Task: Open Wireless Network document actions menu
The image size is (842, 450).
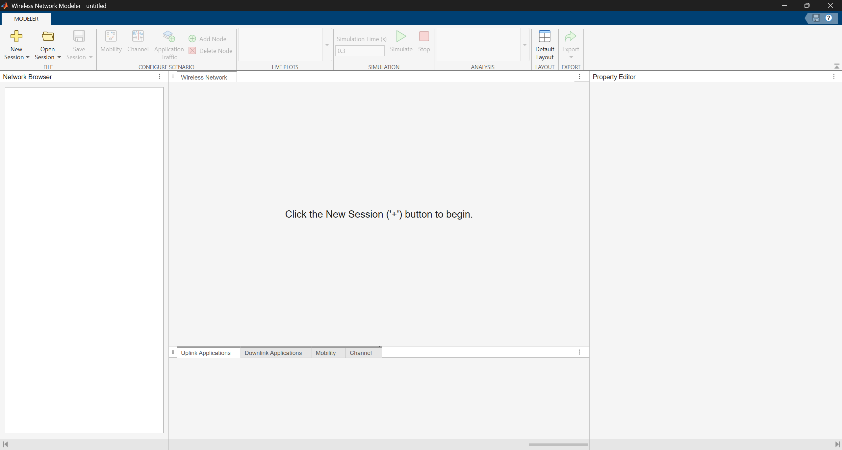Action: click(x=579, y=77)
